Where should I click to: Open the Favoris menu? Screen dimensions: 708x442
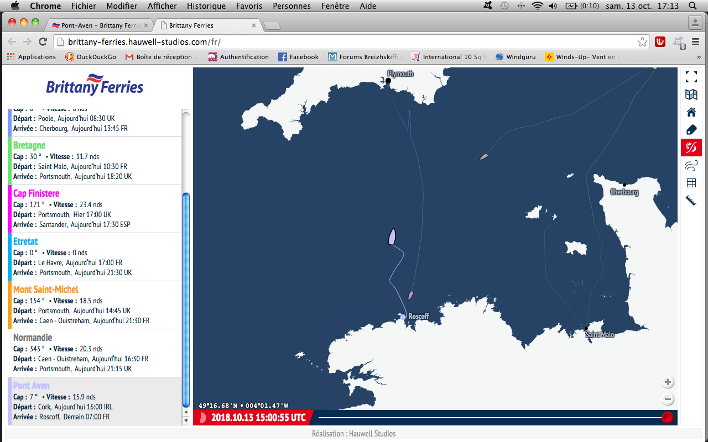[249, 6]
